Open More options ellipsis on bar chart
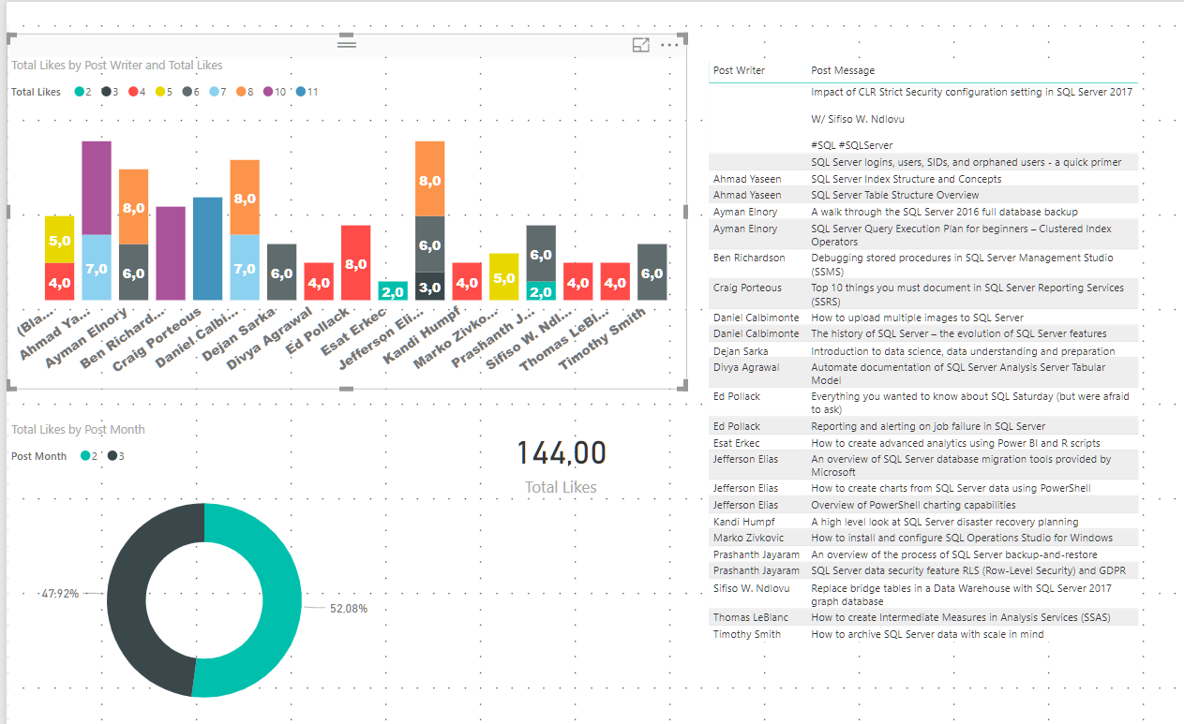 [x=669, y=45]
